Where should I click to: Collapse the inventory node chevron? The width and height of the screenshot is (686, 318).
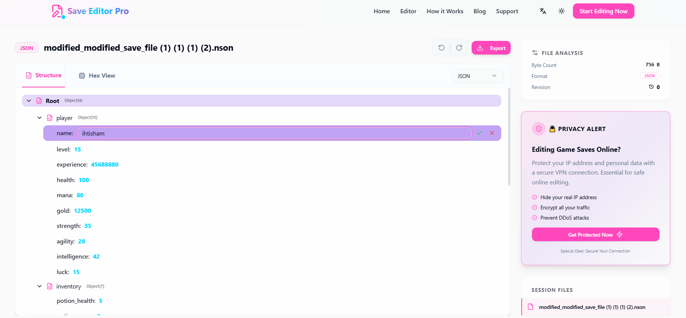39,286
